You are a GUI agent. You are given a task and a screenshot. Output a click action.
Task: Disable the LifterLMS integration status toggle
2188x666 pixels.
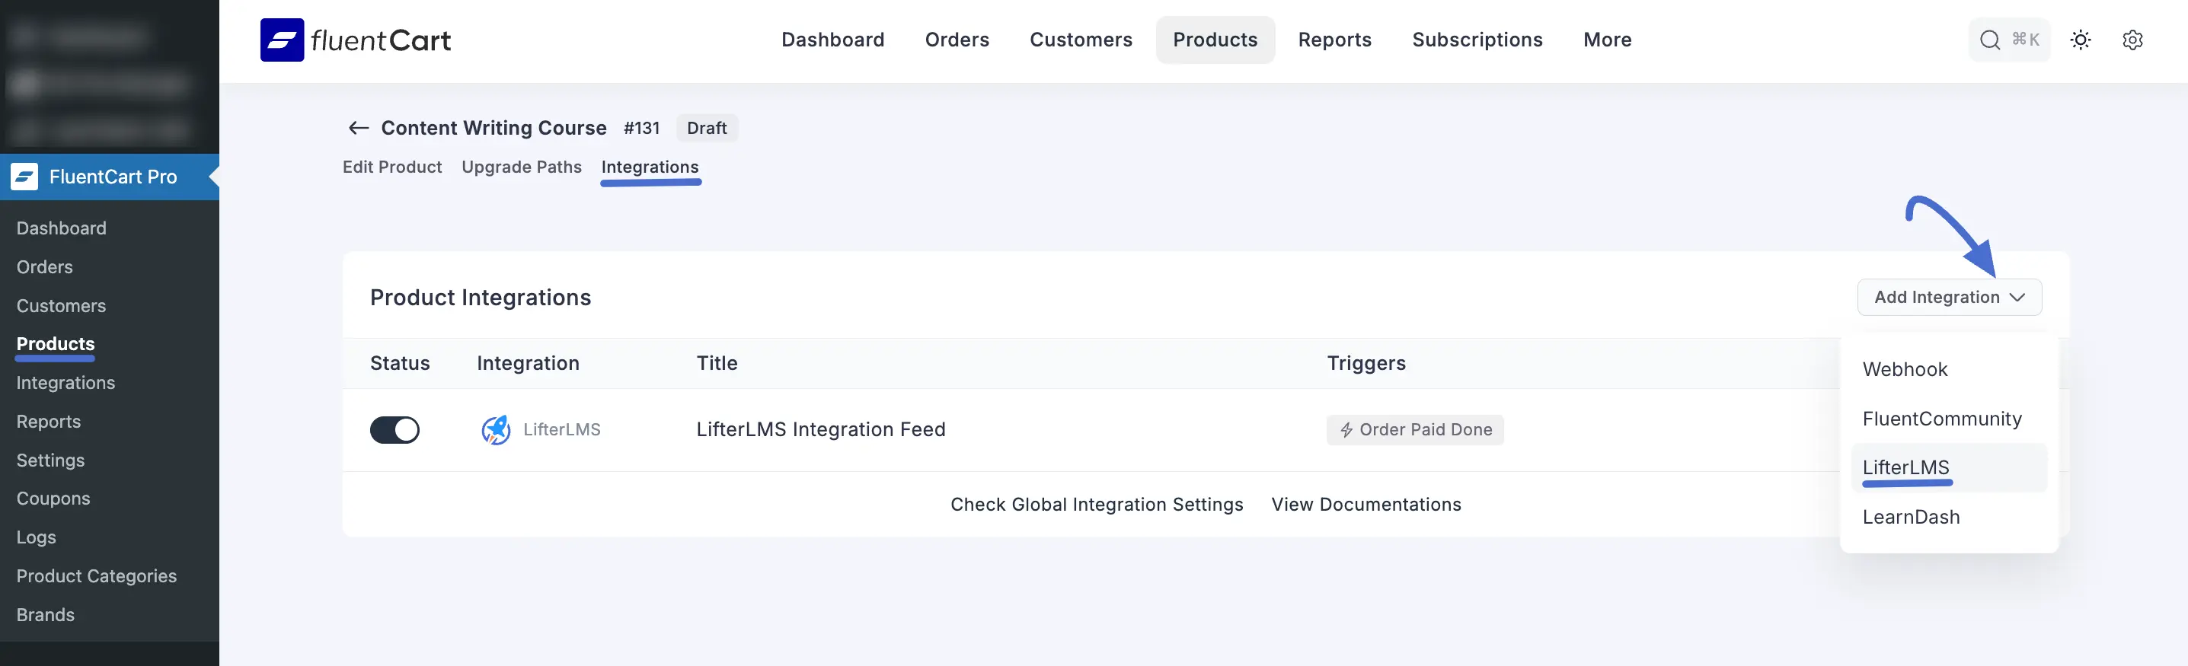click(395, 430)
